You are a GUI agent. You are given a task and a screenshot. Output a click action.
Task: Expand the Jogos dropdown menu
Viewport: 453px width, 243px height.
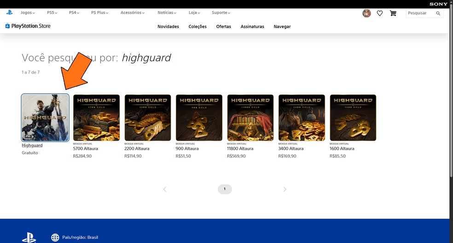(x=28, y=13)
